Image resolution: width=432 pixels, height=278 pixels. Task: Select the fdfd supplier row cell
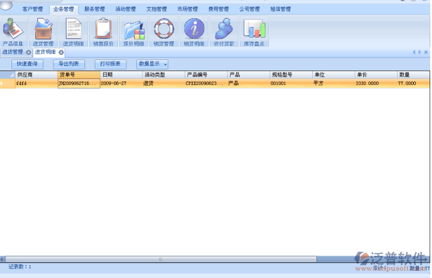pos(36,84)
